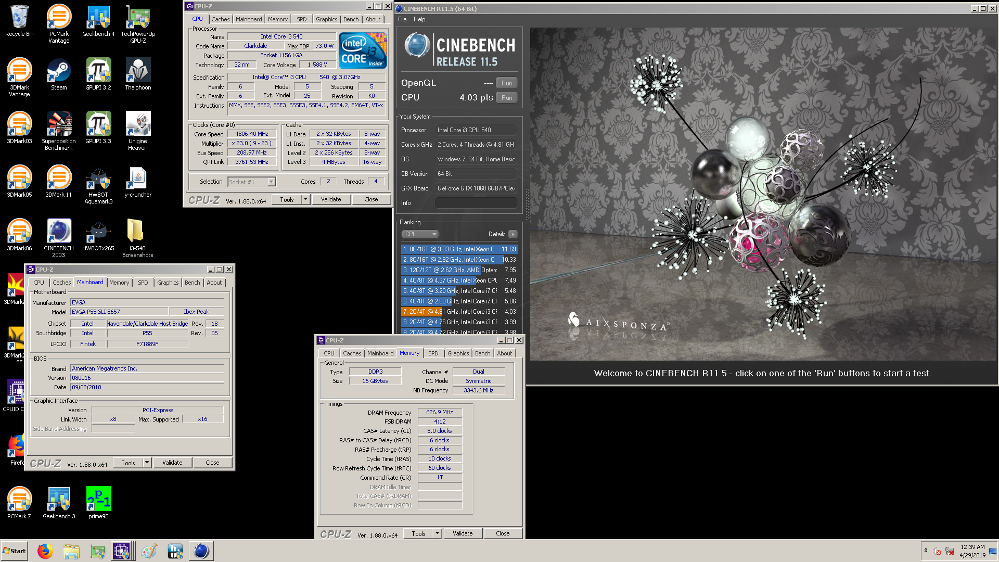This screenshot has width=999, height=562.
Task: Open TechPowerUp GPU-Z desktop shortcut
Action: point(138,24)
